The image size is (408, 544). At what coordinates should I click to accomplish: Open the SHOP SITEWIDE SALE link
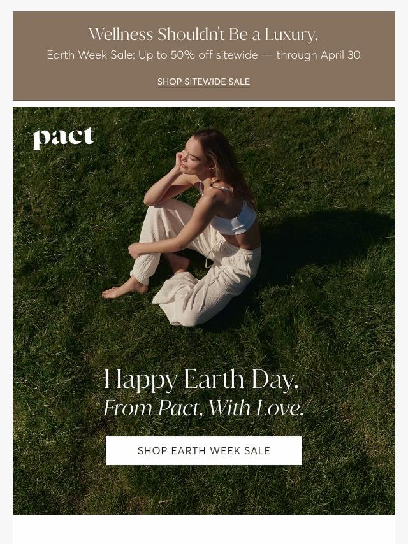click(203, 82)
